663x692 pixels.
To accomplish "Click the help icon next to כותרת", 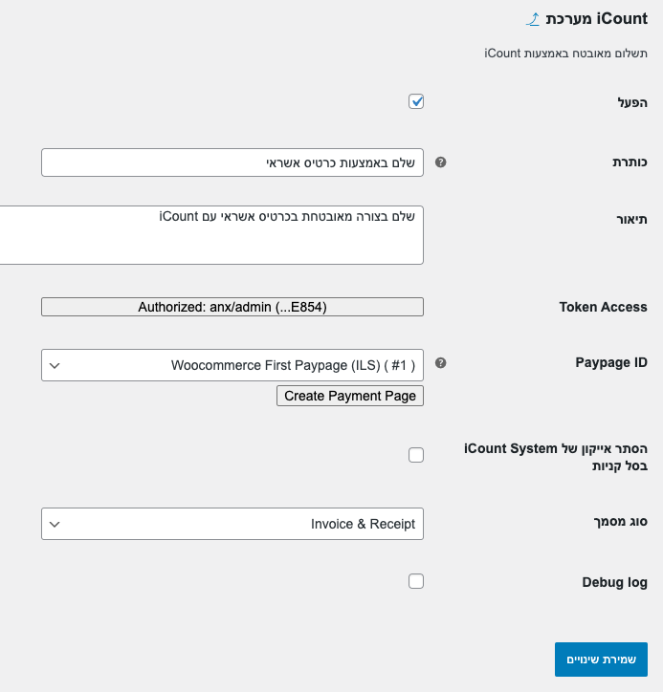I will 440,162.
